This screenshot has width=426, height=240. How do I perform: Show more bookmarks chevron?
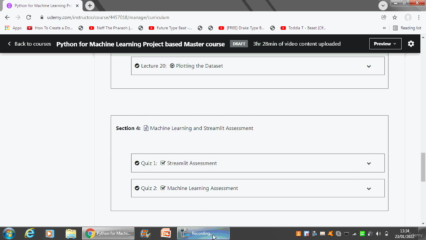(384, 28)
